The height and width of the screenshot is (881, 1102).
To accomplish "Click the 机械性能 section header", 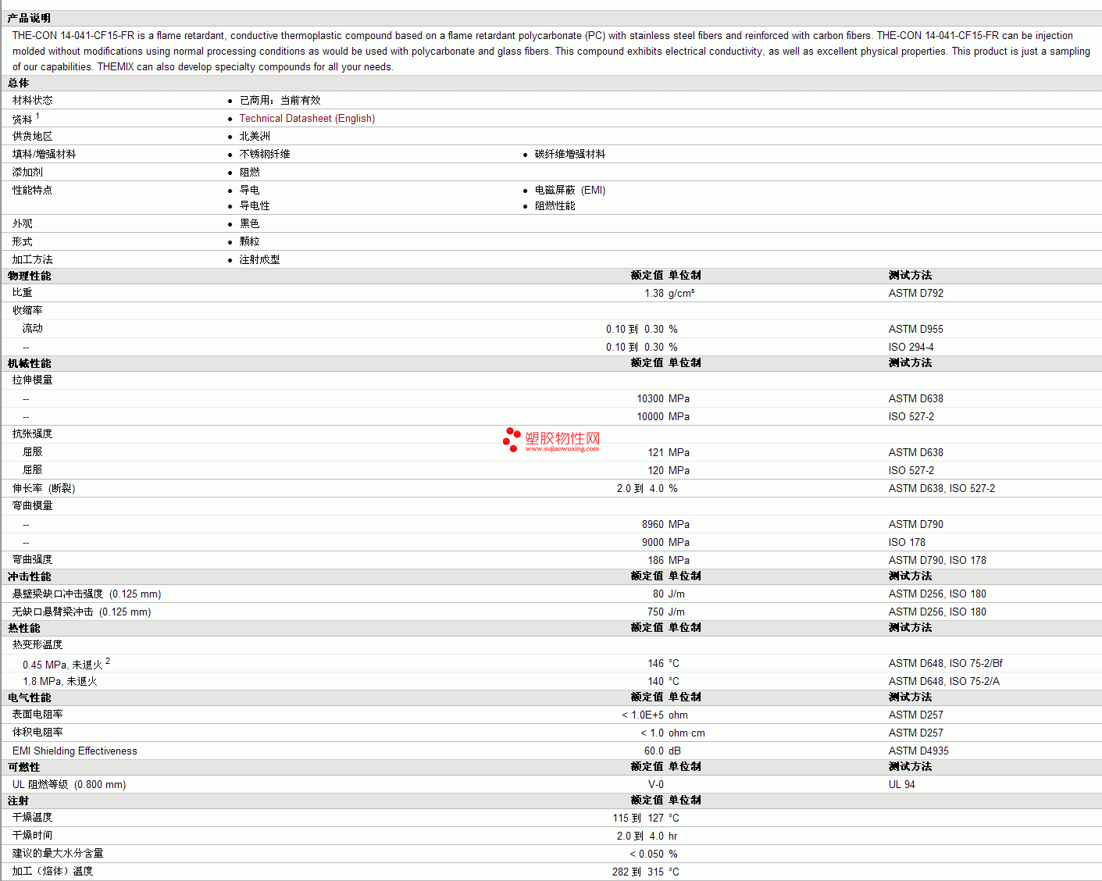I will pyautogui.click(x=29, y=363).
